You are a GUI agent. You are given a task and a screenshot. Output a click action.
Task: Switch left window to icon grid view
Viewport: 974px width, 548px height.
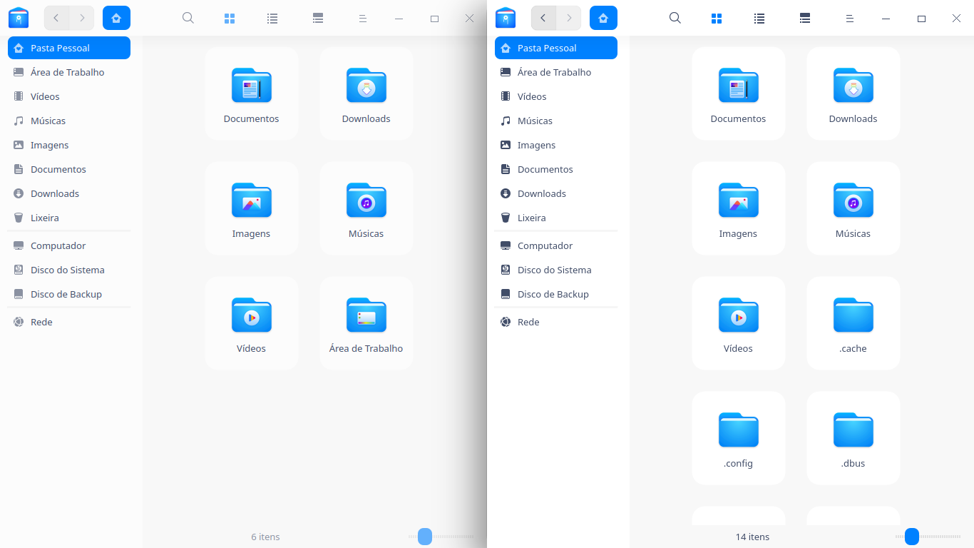point(230,19)
